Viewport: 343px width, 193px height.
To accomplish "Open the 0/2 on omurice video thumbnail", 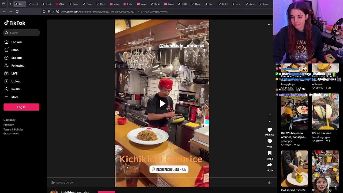I will point(325,112).
